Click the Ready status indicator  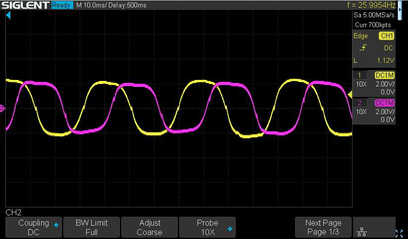(x=62, y=5)
